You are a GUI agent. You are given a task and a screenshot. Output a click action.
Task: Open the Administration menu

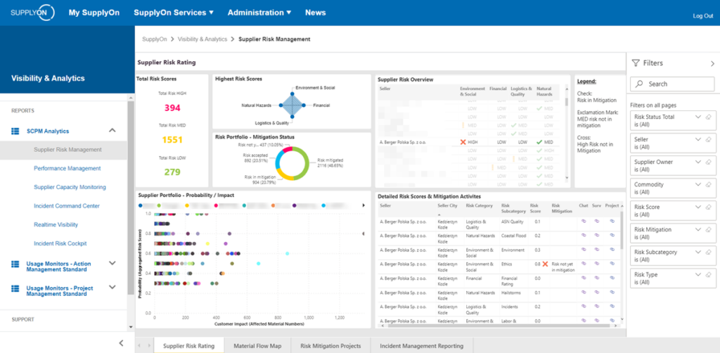(259, 13)
